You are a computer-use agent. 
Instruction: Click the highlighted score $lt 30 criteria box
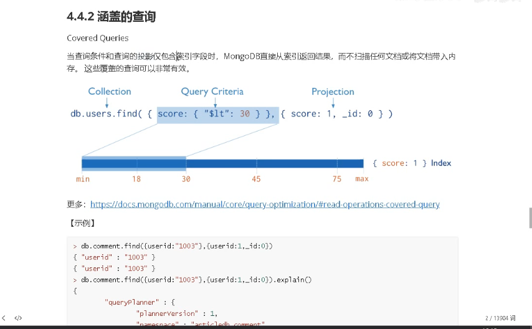(218, 115)
